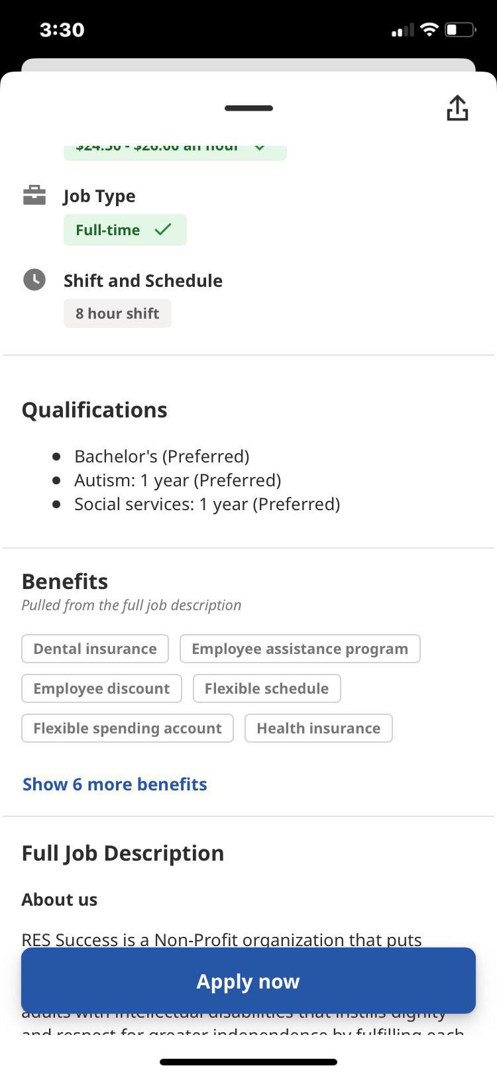The height and width of the screenshot is (1076, 497).
Task: Select the Dental insurance benefit tag
Action: click(95, 649)
